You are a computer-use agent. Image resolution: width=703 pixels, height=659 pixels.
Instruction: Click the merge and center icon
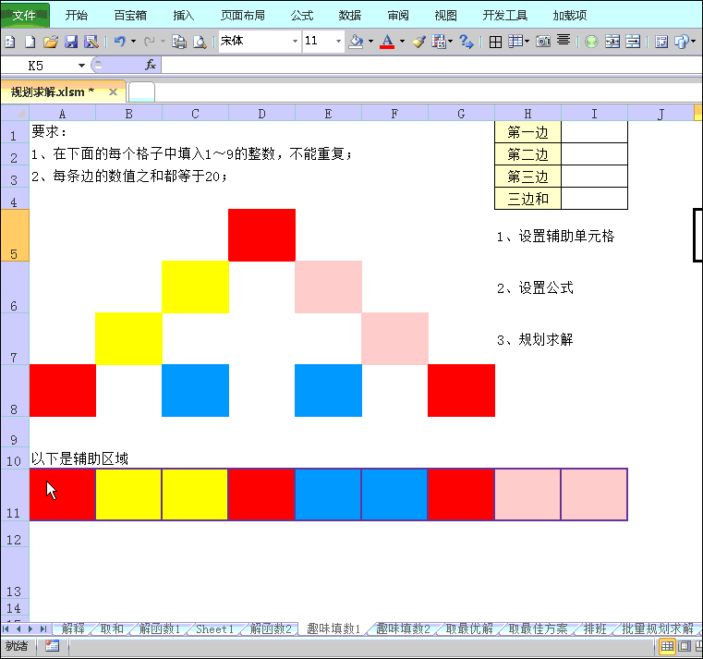point(612,42)
